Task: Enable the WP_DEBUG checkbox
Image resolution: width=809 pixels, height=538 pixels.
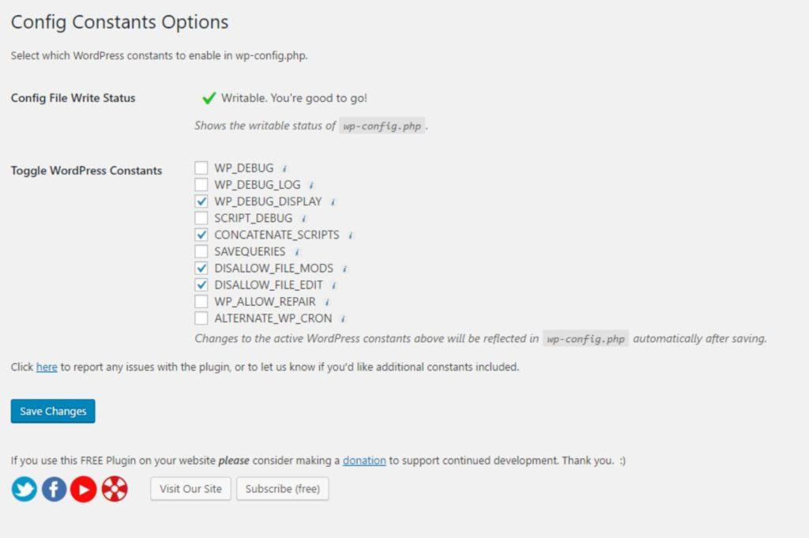Action: point(201,168)
